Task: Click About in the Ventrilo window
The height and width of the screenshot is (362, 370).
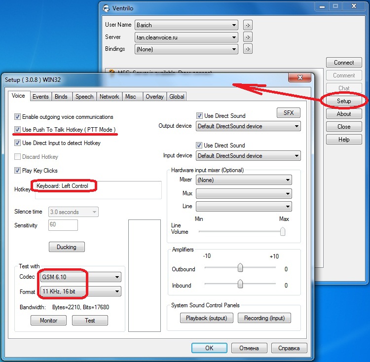Action: [x=344, y=114]
